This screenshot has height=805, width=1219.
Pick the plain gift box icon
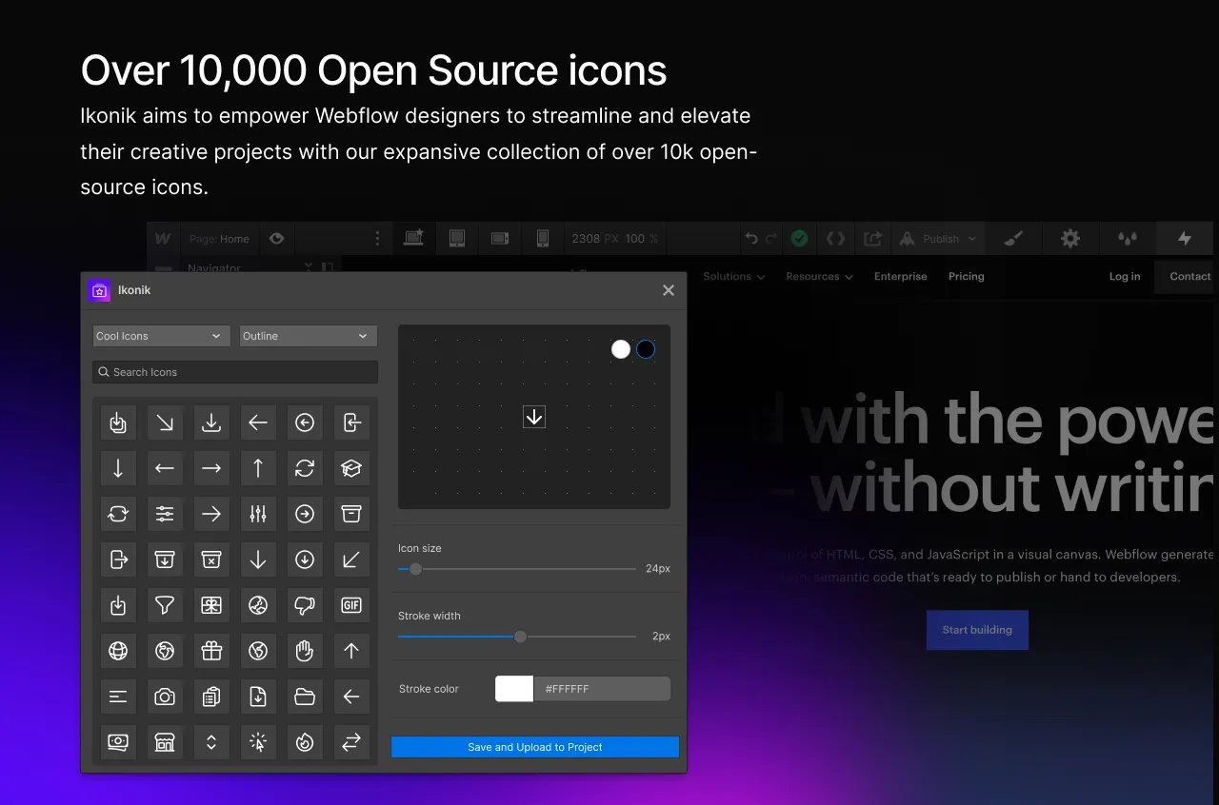[x=211, y=651]
